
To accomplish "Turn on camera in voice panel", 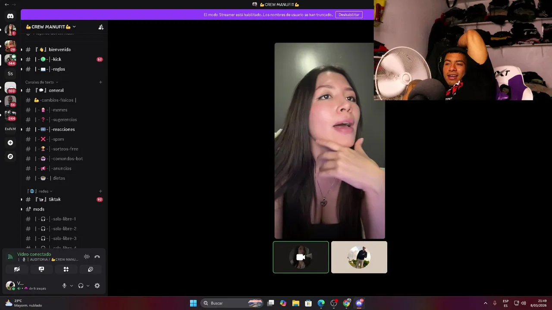I will tap(17, 269).
